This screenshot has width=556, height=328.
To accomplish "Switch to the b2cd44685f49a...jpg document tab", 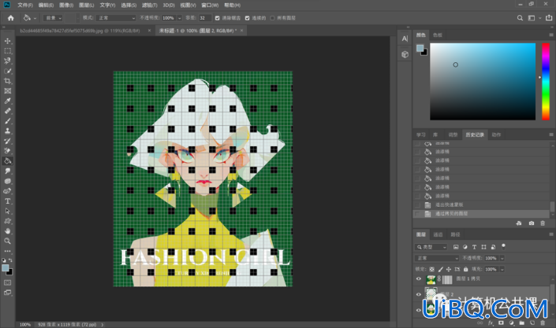I will click(x=80, y=31).
